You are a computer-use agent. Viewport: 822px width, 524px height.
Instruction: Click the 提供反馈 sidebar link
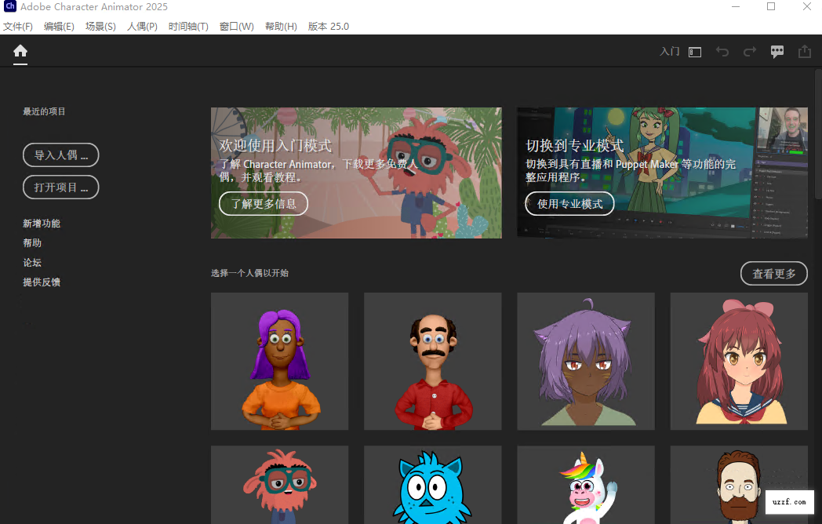pyautogui.click(x=42, y=282)
